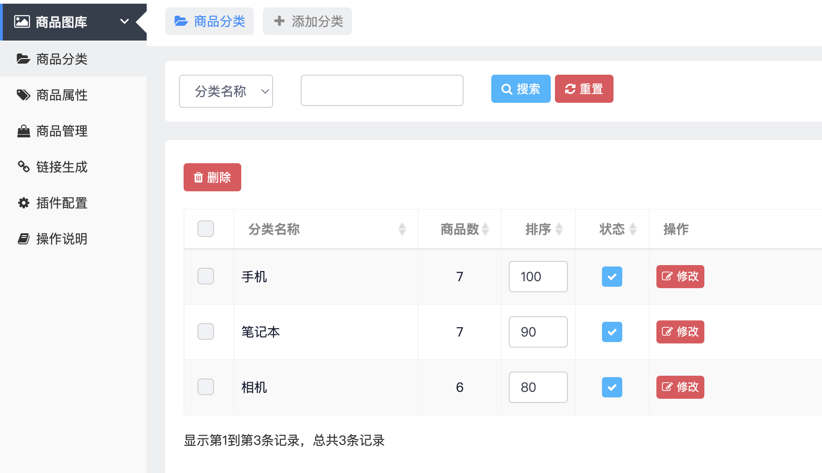Sort by 商品数 column arrows
Screen dimensions: 822x473
(x=485, y=229)
